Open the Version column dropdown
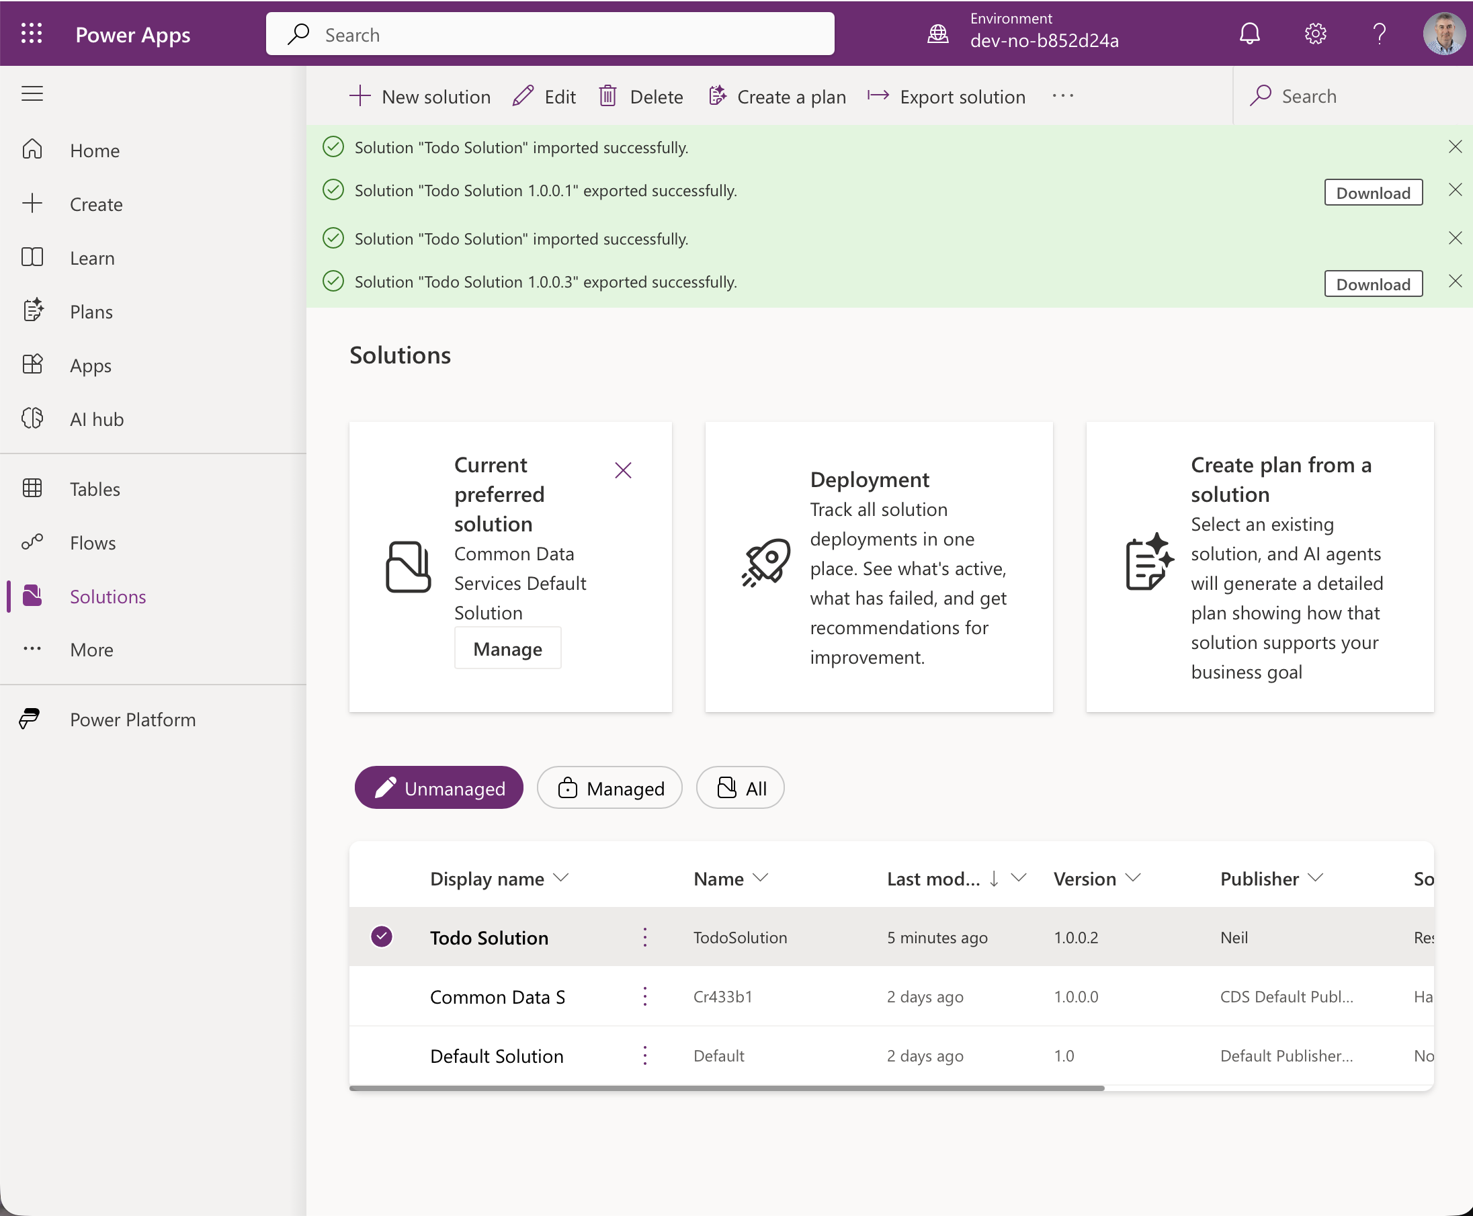The width and height of the screenshot is (1473, 1216). (1133, 877)
